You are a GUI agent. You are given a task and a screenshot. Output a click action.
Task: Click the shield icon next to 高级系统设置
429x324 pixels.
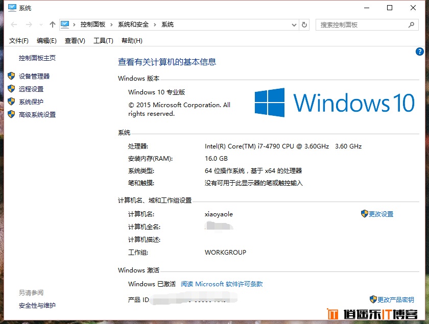pyautogui.click(x=11, y=114)
